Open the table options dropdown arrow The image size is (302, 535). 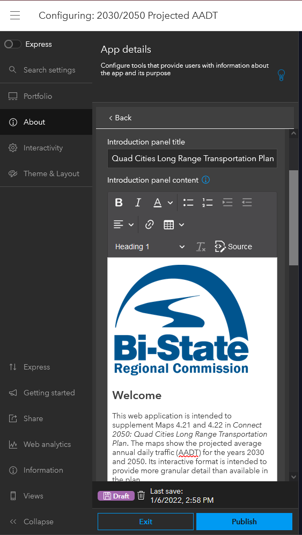click(x=182, y=225)
